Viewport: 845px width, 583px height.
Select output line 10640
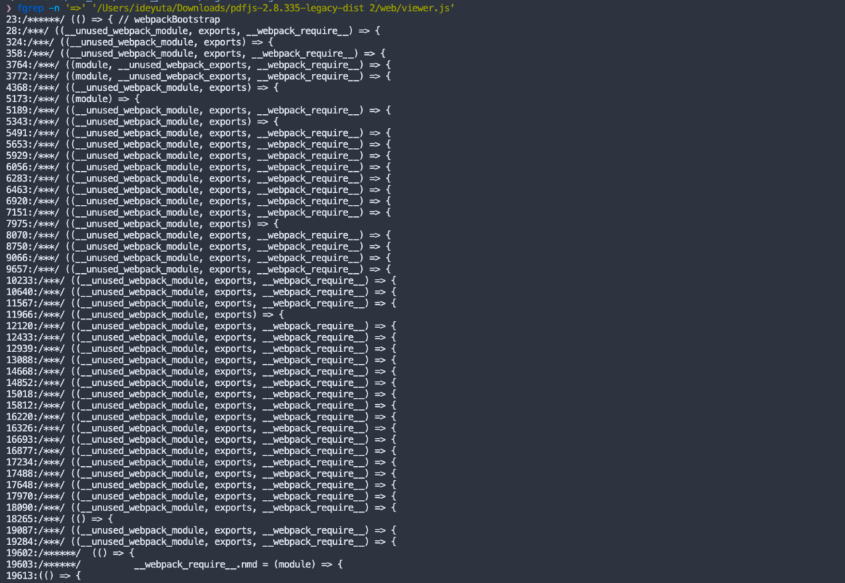click(201, 291)
